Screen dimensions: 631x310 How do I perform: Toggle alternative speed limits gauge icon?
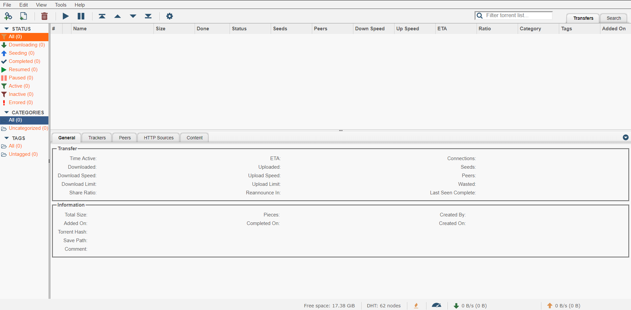pyautogui.click(x=437, y=305)
